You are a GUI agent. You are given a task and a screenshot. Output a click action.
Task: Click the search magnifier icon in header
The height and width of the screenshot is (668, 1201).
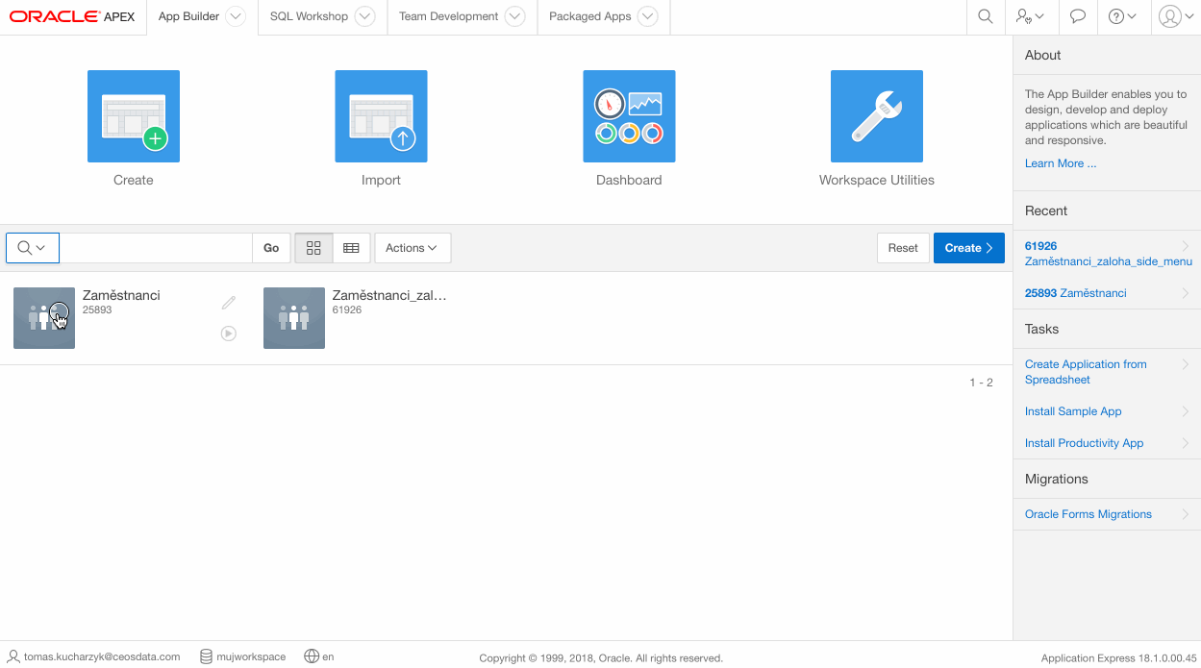[985, 16]
